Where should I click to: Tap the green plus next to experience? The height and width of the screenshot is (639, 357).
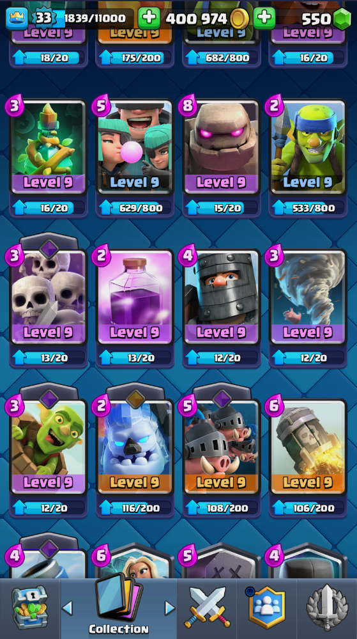click(149, 18)
